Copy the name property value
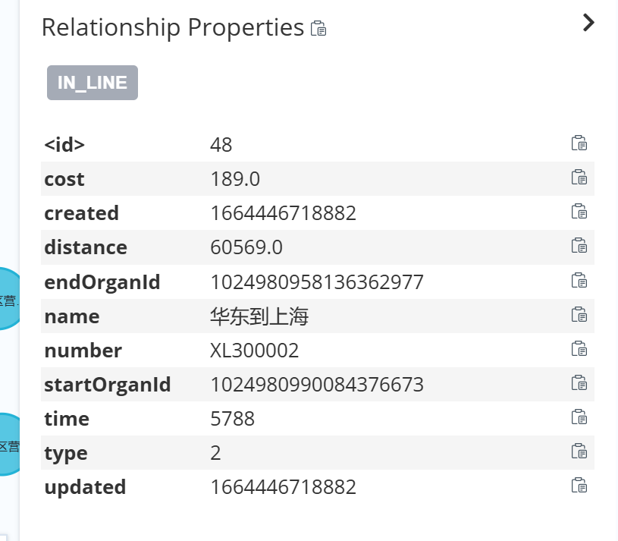The height and width of the screenshot is (541, 618). click(x=579, y=315)
